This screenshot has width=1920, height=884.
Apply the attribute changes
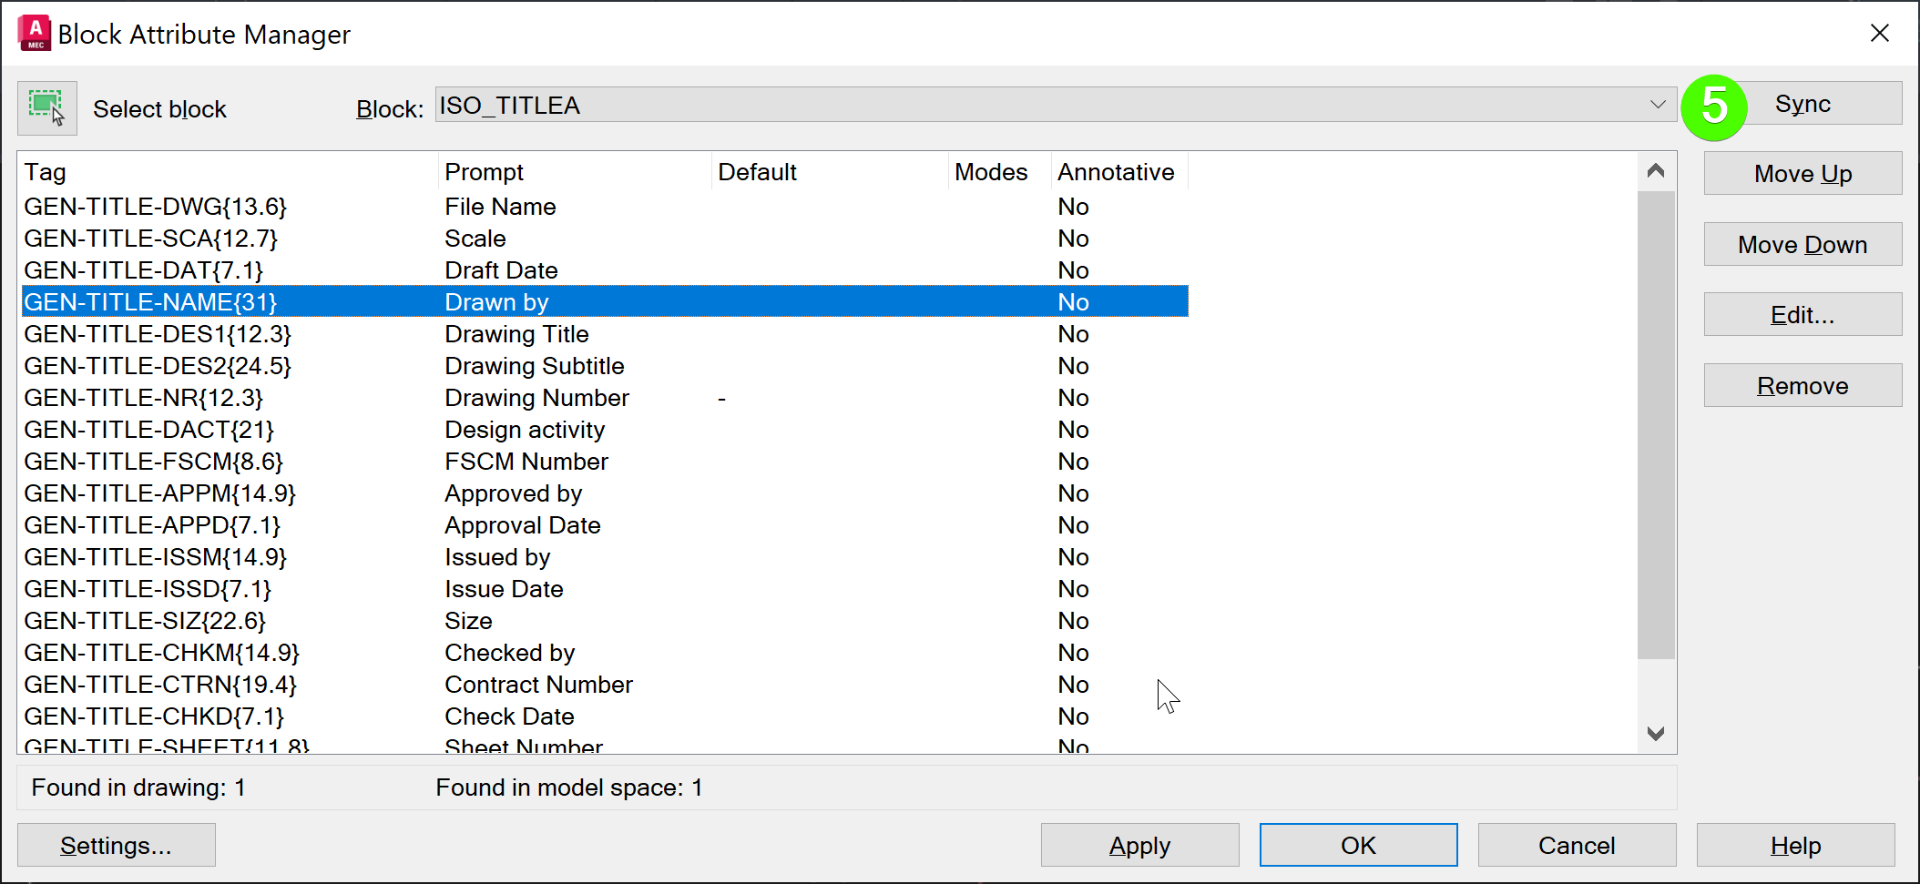point(1139,846)
